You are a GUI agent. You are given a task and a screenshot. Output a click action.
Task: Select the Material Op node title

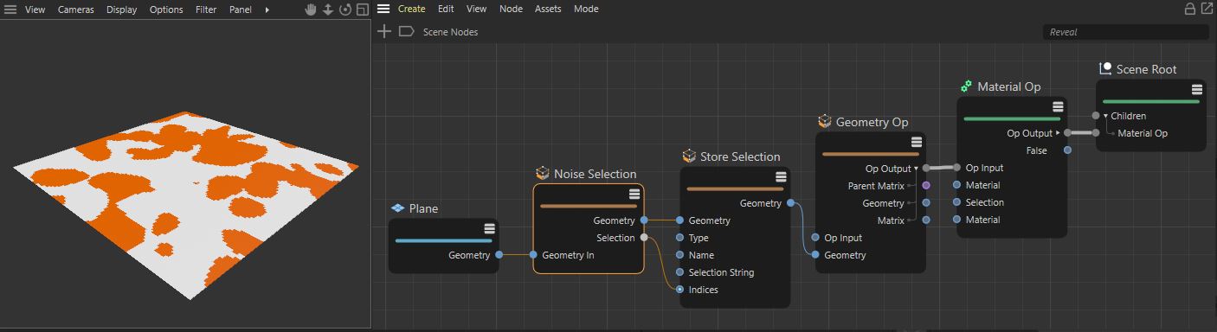(1009, 87)
